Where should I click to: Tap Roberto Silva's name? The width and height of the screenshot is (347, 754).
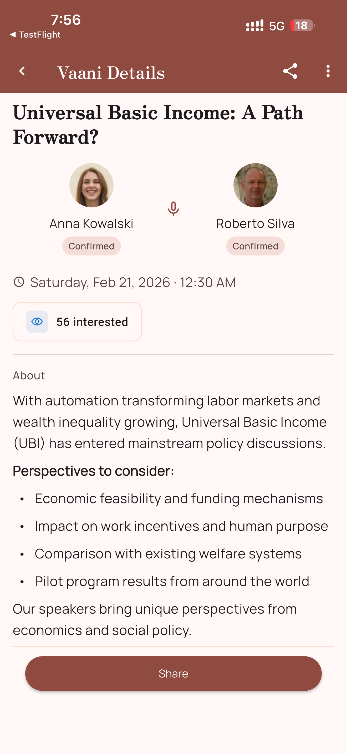click(255, 224)
